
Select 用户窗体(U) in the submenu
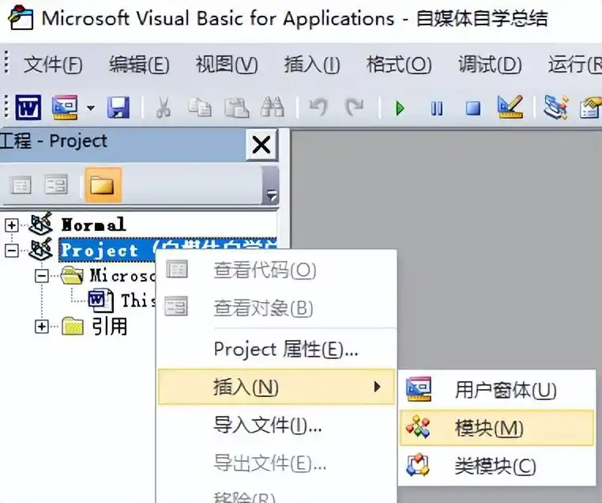coord(505,389)
